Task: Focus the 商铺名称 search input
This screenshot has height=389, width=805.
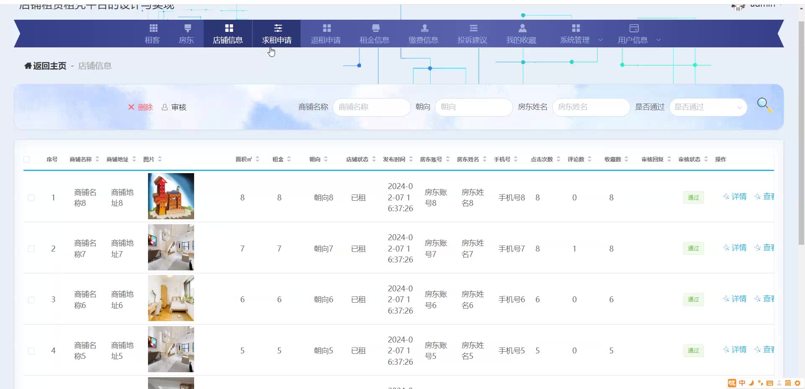Action: point(371,107)
